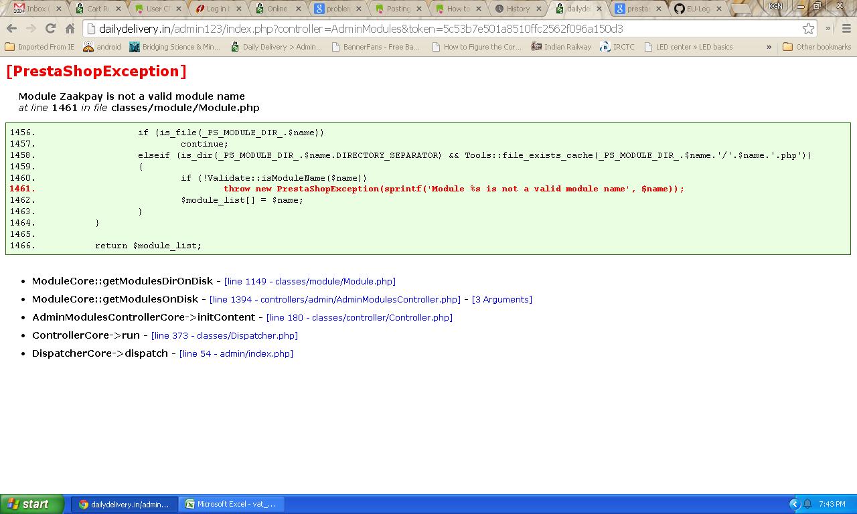Bookmark this page with the star icon
Image resolution: width=857 pixels, height=514 pixels.
pos(808,29)
